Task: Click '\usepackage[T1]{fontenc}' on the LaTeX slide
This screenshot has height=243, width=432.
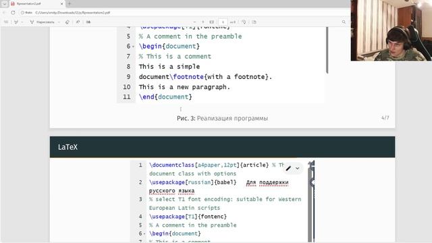Action: [x=188, y=217]
